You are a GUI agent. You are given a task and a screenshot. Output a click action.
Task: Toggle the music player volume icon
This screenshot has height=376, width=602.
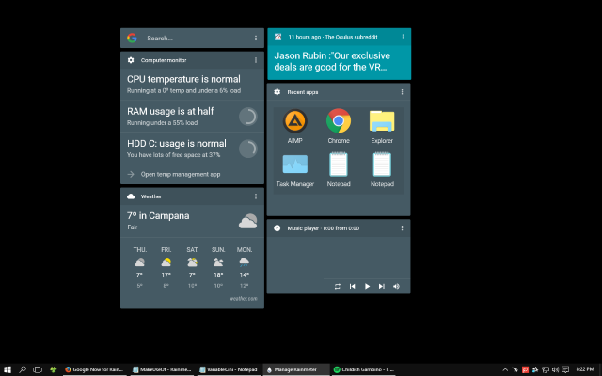[396, 286]
